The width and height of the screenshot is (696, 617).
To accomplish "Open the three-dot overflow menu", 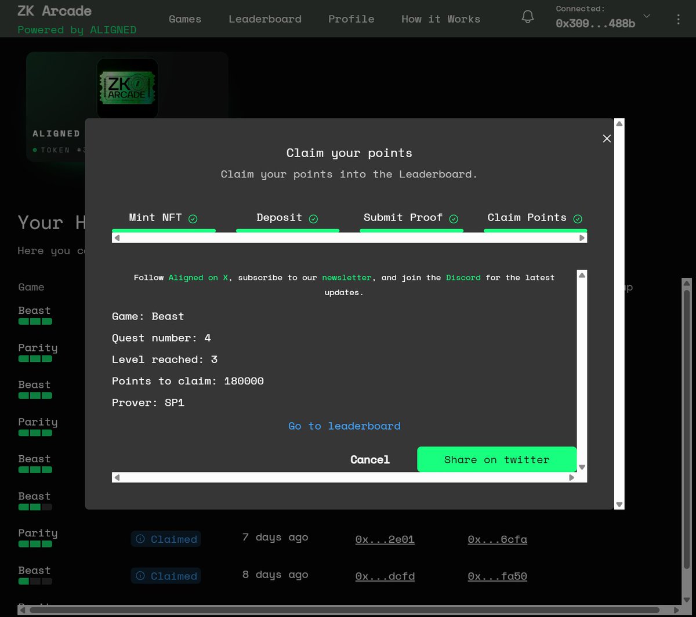I will click(x=679, y=19).
